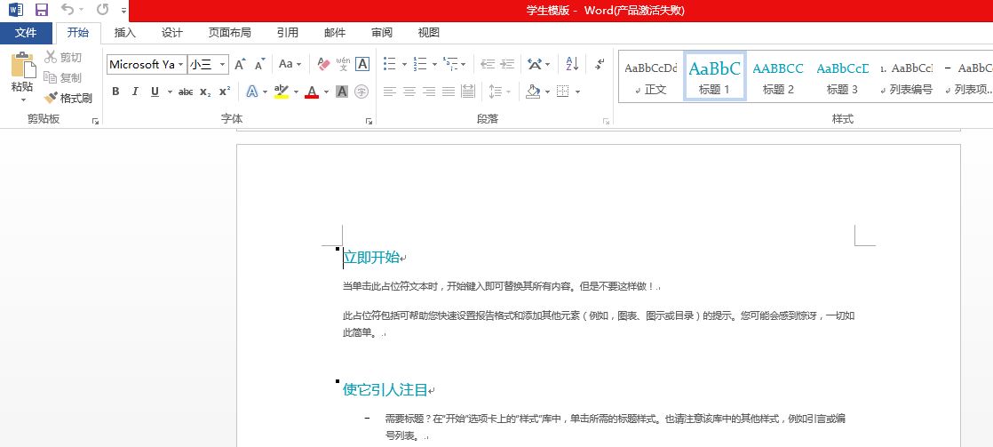Open the font dialog launcher
993x447 pixels.
coord(369,121)
